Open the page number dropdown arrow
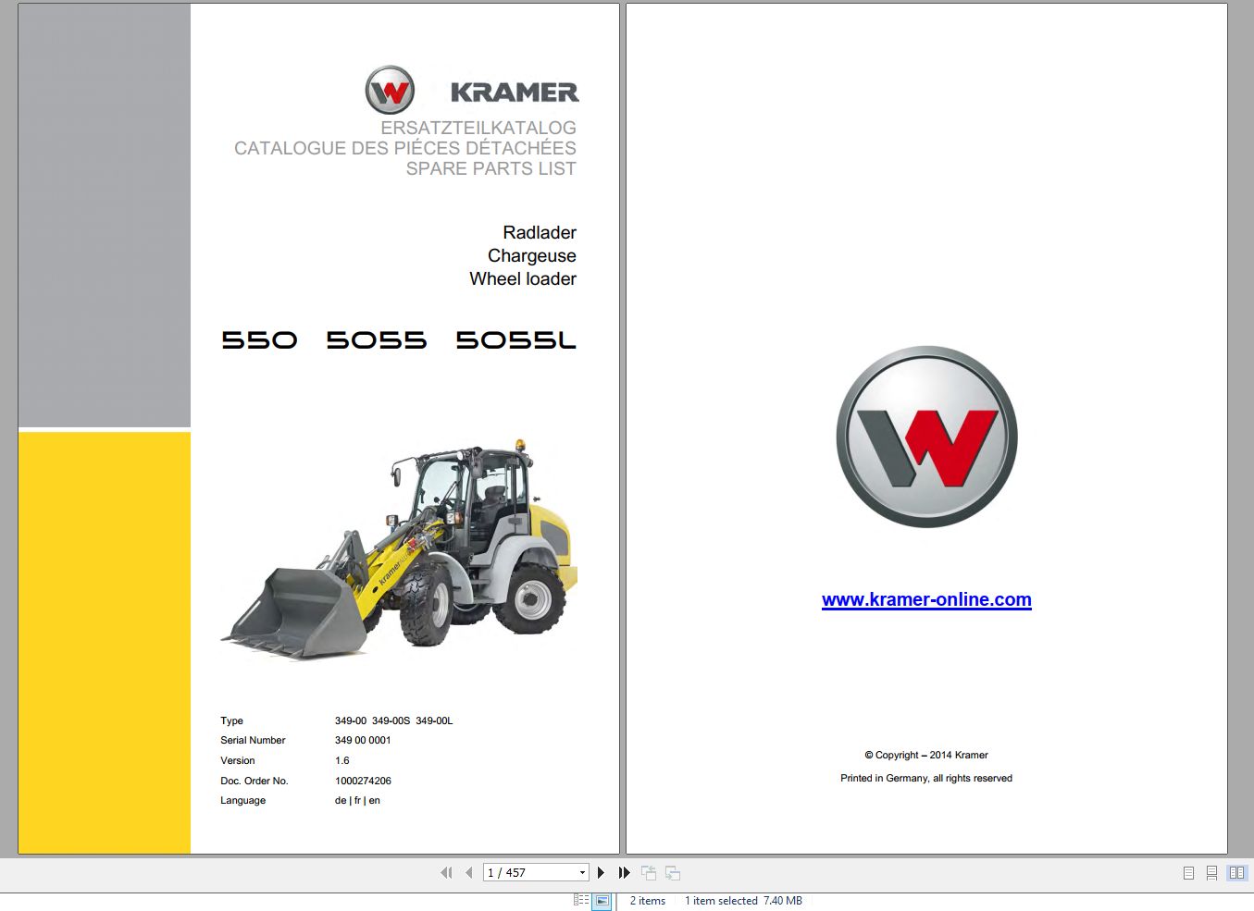Screen dimensions: 1254x911 (582, 872)
